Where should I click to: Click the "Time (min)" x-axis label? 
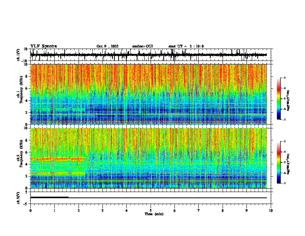point(154,214)
